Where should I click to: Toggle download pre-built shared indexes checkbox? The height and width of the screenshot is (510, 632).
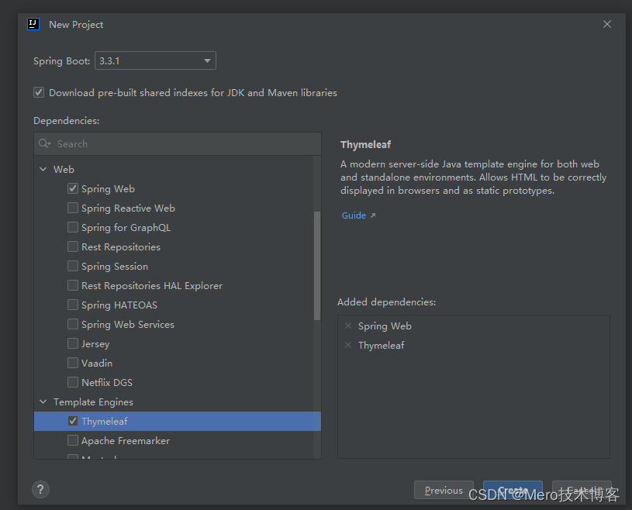pyautogui.click(x=39, y=92)
